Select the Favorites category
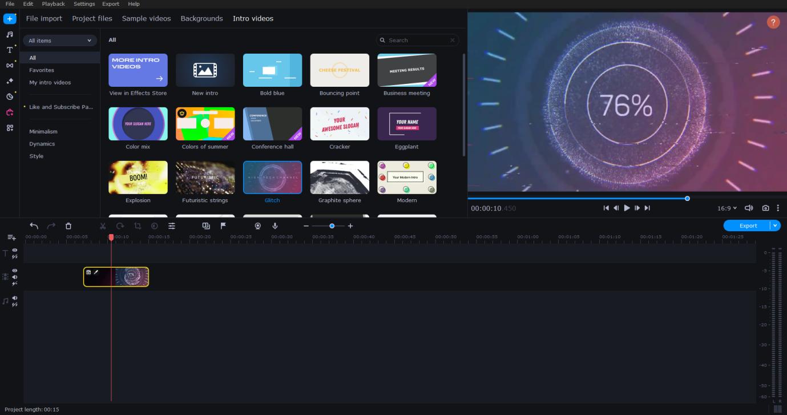The width and height of the screenshot is (787, 415). point(42,70)
